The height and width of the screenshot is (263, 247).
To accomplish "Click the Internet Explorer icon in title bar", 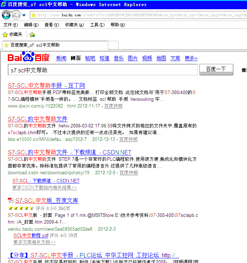I will [x=4, y=4].
